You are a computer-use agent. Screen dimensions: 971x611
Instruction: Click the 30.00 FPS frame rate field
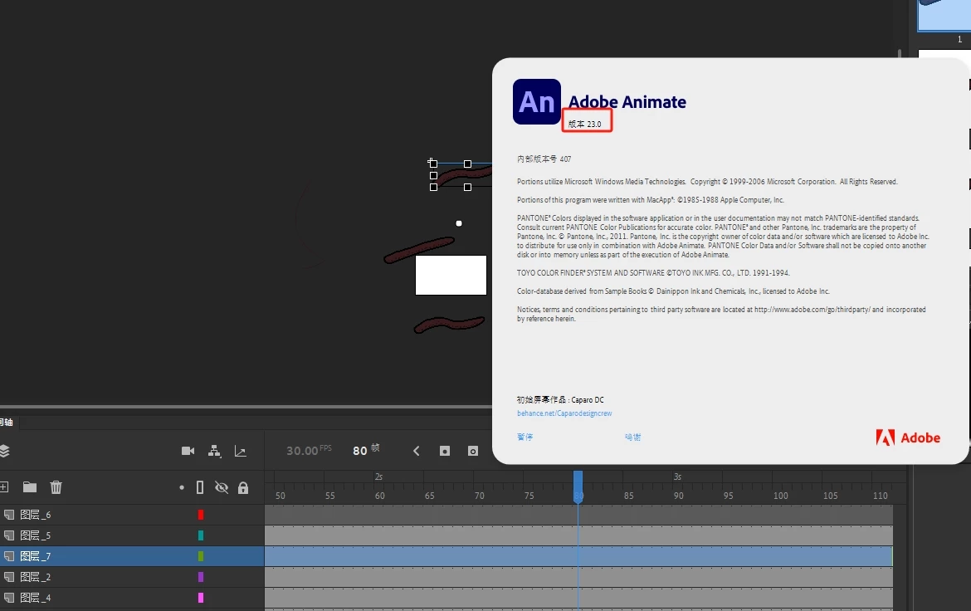[309, 451]
